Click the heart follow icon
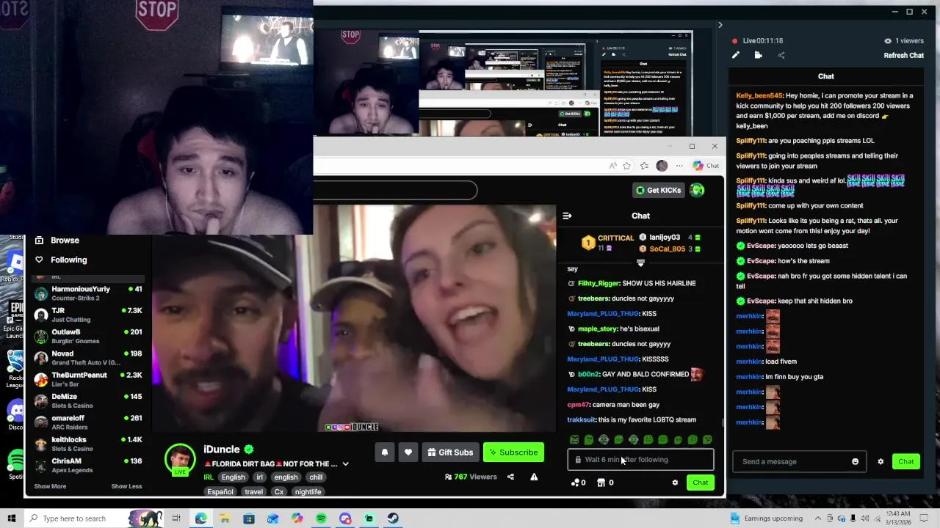940x528 pixels. [x=408, y=452]
